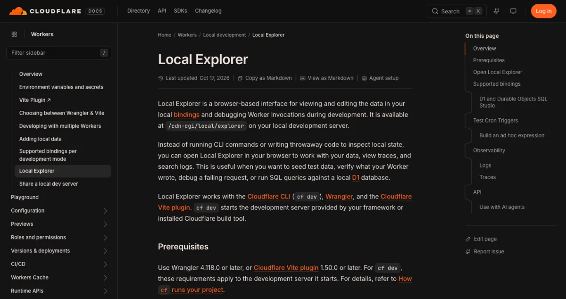
Task: Jump to Test Cron Triggers section
Action: click(495, 121)
